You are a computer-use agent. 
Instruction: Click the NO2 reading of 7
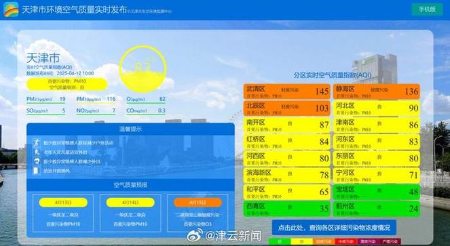point(96,111)
